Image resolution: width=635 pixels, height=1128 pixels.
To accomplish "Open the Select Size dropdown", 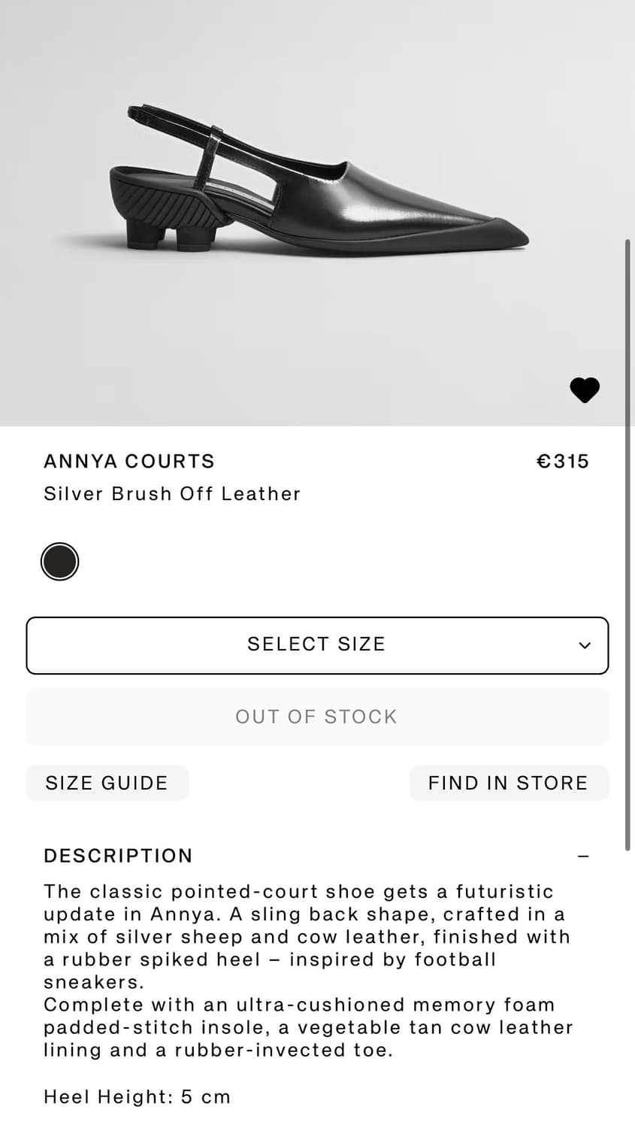I will (x=316, y=645).
